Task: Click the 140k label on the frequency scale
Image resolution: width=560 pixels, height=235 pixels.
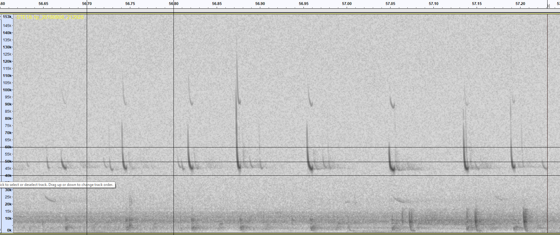Action: pyautogui.click(x=7, y=33)
